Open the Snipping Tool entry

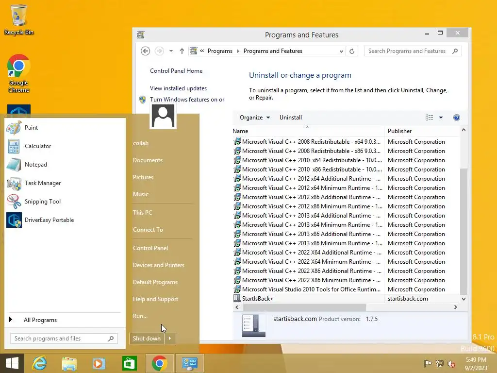tap(65, 202)
